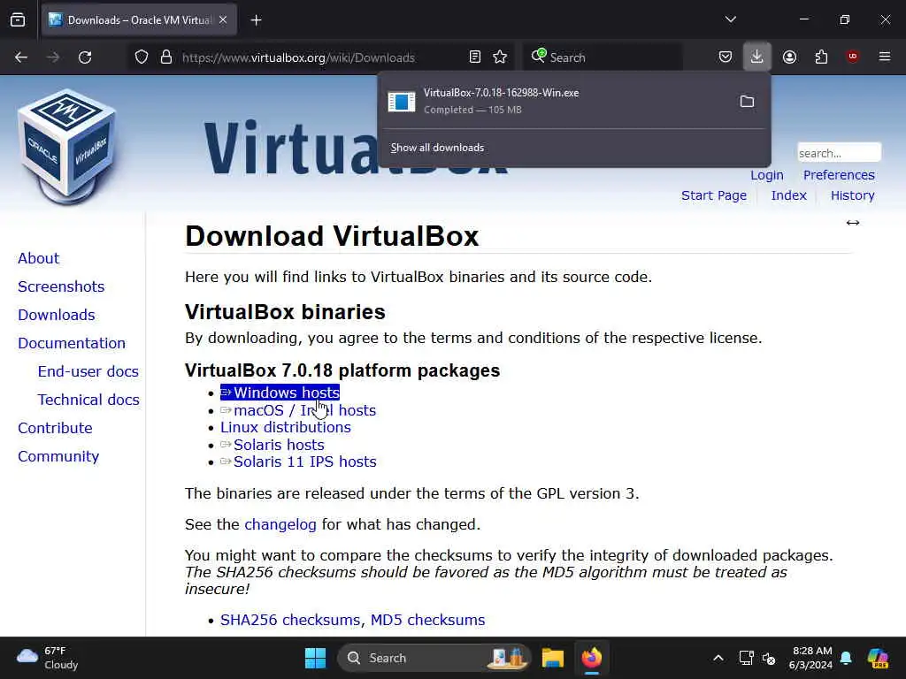Close the Downloads – Oracle VM VirtualBox tab
Screen dimensions: 906x679
(x=223, y=20)
